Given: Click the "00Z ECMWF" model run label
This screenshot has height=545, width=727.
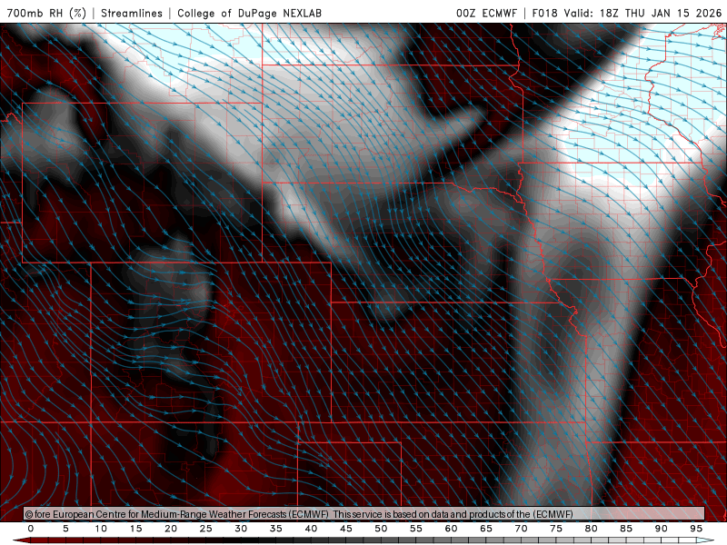Looking at the screenshot, I should [486, 13].
